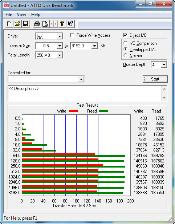175x224 pixels.
Task: Expand the Queue Depth dropdown
Action: point(164,65)
